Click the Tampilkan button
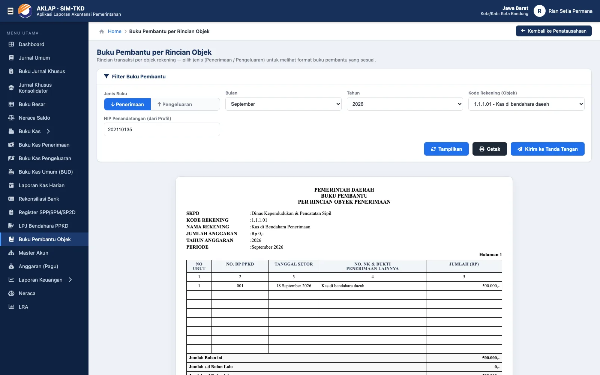The height and width of the screenshot is (375, 600). (446, 149)
